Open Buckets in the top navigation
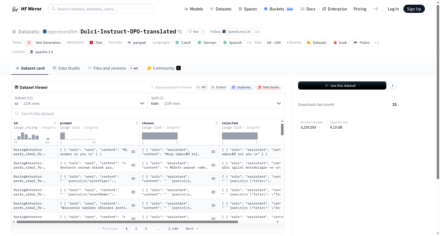The image size is (440, 236). coord(279,9)
